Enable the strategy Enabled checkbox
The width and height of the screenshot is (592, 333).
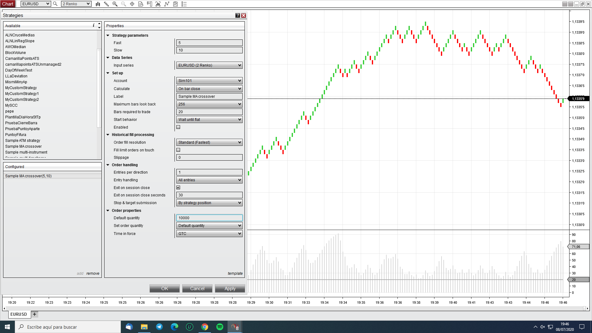tap(178, 127)
